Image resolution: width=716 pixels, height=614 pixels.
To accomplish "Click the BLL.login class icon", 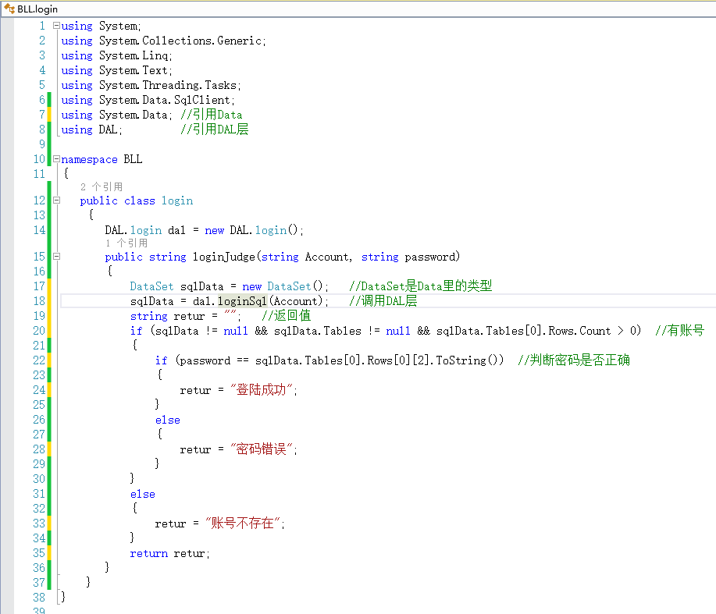I will pos(9,9).
